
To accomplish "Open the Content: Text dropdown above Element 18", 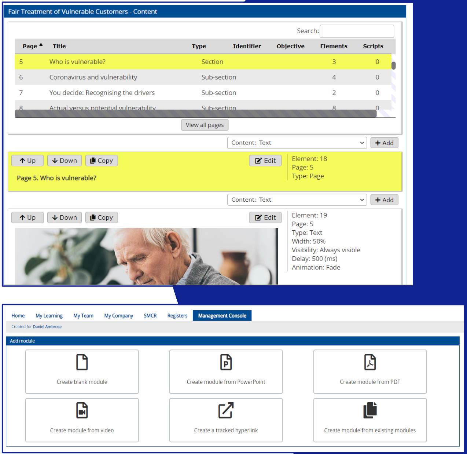I will [x=297, y=143].
